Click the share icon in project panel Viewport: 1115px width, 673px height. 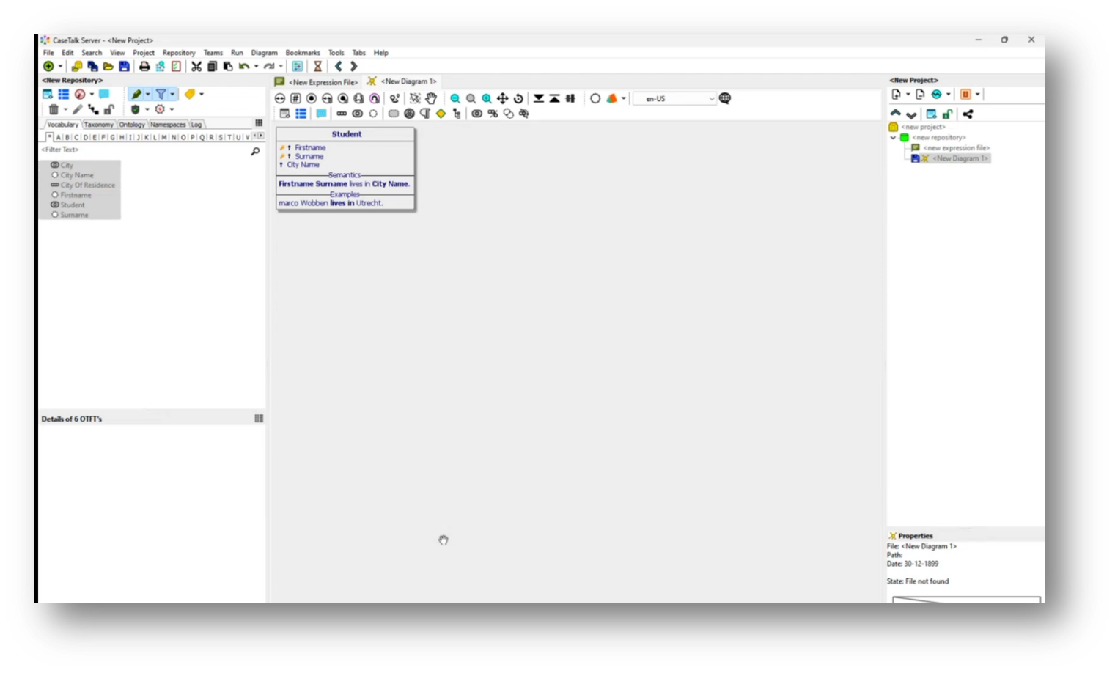point(968,114)
